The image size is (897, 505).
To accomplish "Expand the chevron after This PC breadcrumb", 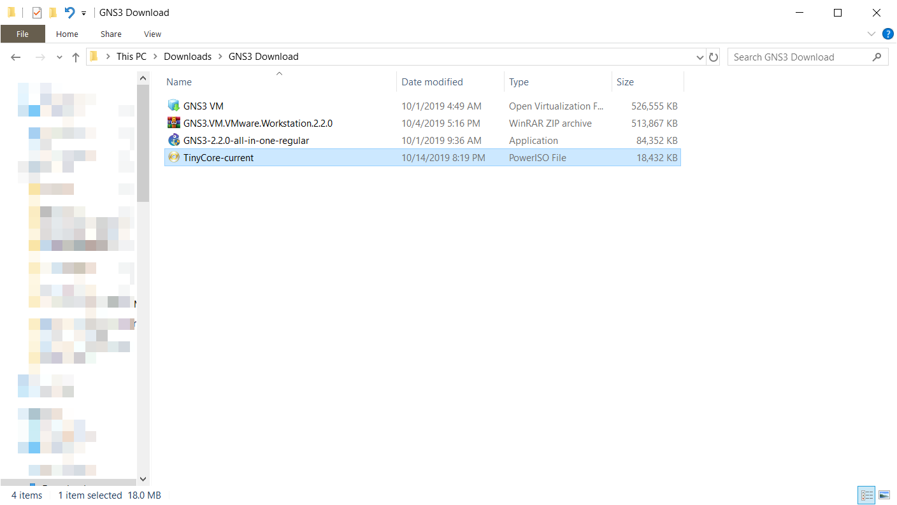I will tap(155, 57).
